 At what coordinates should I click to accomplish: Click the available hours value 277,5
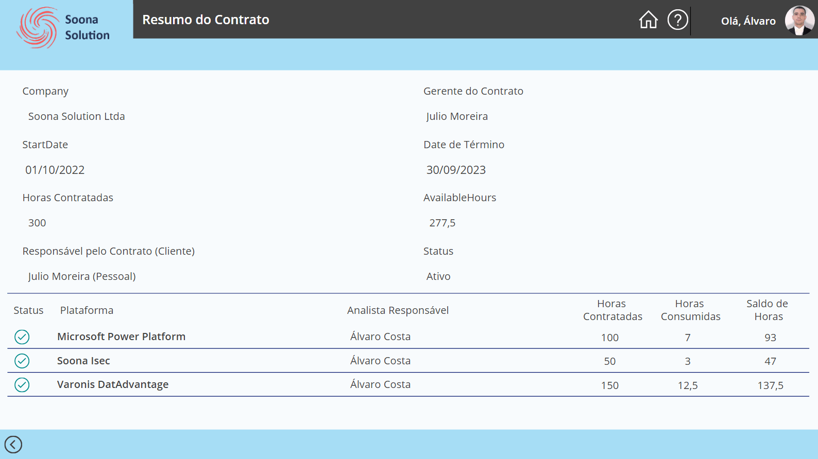click(442, 223)
